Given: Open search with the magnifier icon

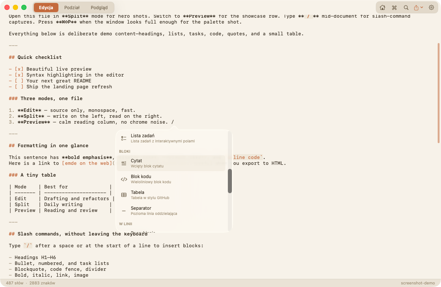Looking at the screenshot, I should click(406, 7).
